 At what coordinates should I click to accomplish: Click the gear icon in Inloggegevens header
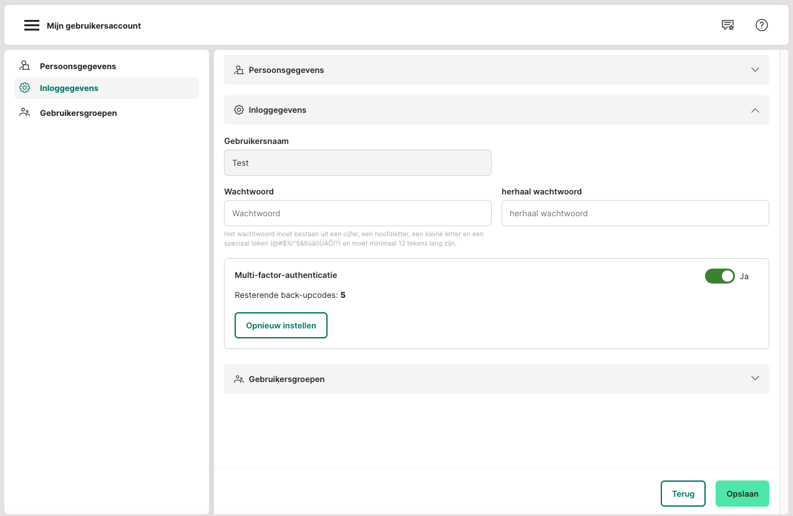pyautogui.click(x=239, y=110)
